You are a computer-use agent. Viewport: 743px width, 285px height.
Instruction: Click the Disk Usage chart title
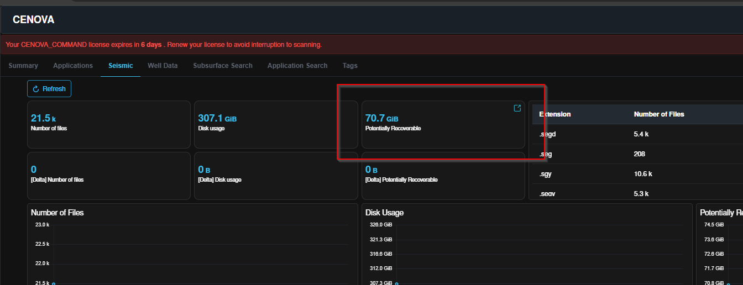(384, 213)
